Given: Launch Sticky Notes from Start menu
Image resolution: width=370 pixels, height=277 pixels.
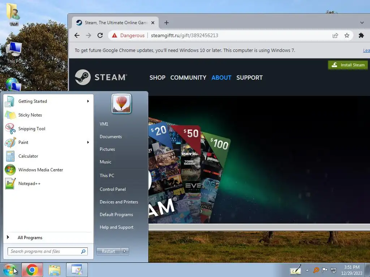Looking at the screenshot, I should point(48,115).
